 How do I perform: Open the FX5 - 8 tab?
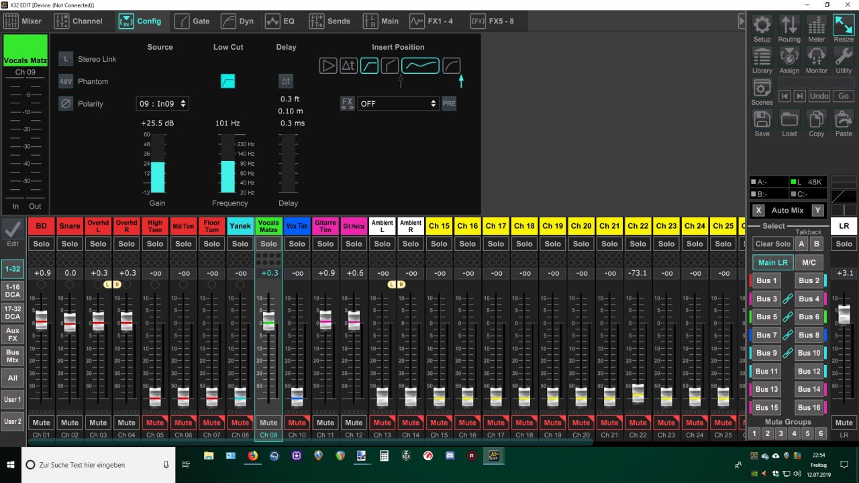point(493,21)
